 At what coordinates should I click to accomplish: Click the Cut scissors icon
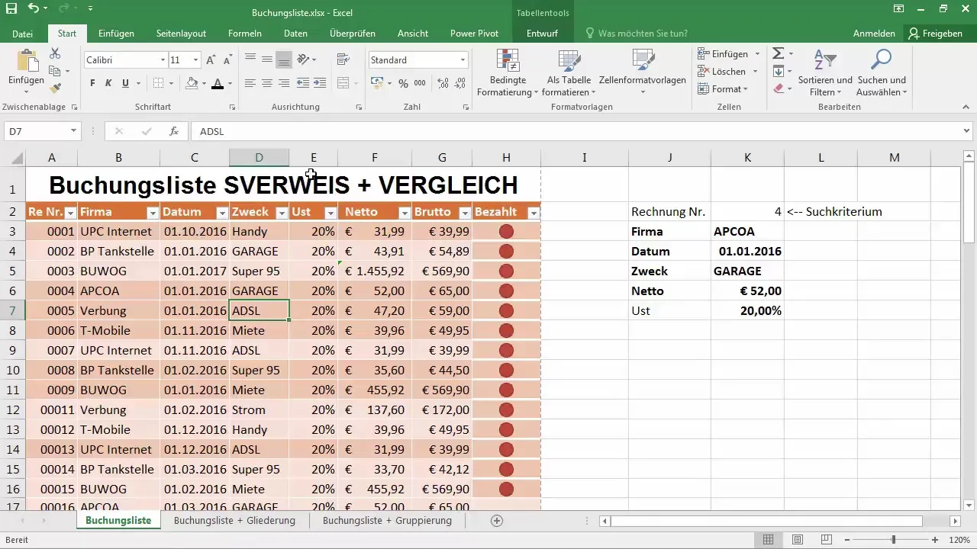tap(55, 53)
